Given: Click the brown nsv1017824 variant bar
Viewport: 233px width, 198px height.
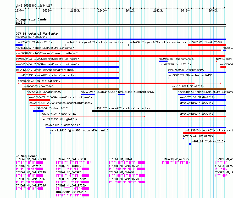Looking at the screenshot, I should point(199,89).
